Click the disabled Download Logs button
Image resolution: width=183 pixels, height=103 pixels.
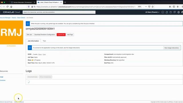tap(32, 77)
